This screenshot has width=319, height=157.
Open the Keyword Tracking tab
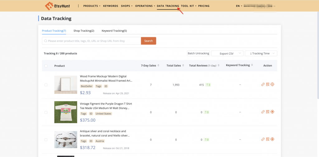[x=114, y=31]
